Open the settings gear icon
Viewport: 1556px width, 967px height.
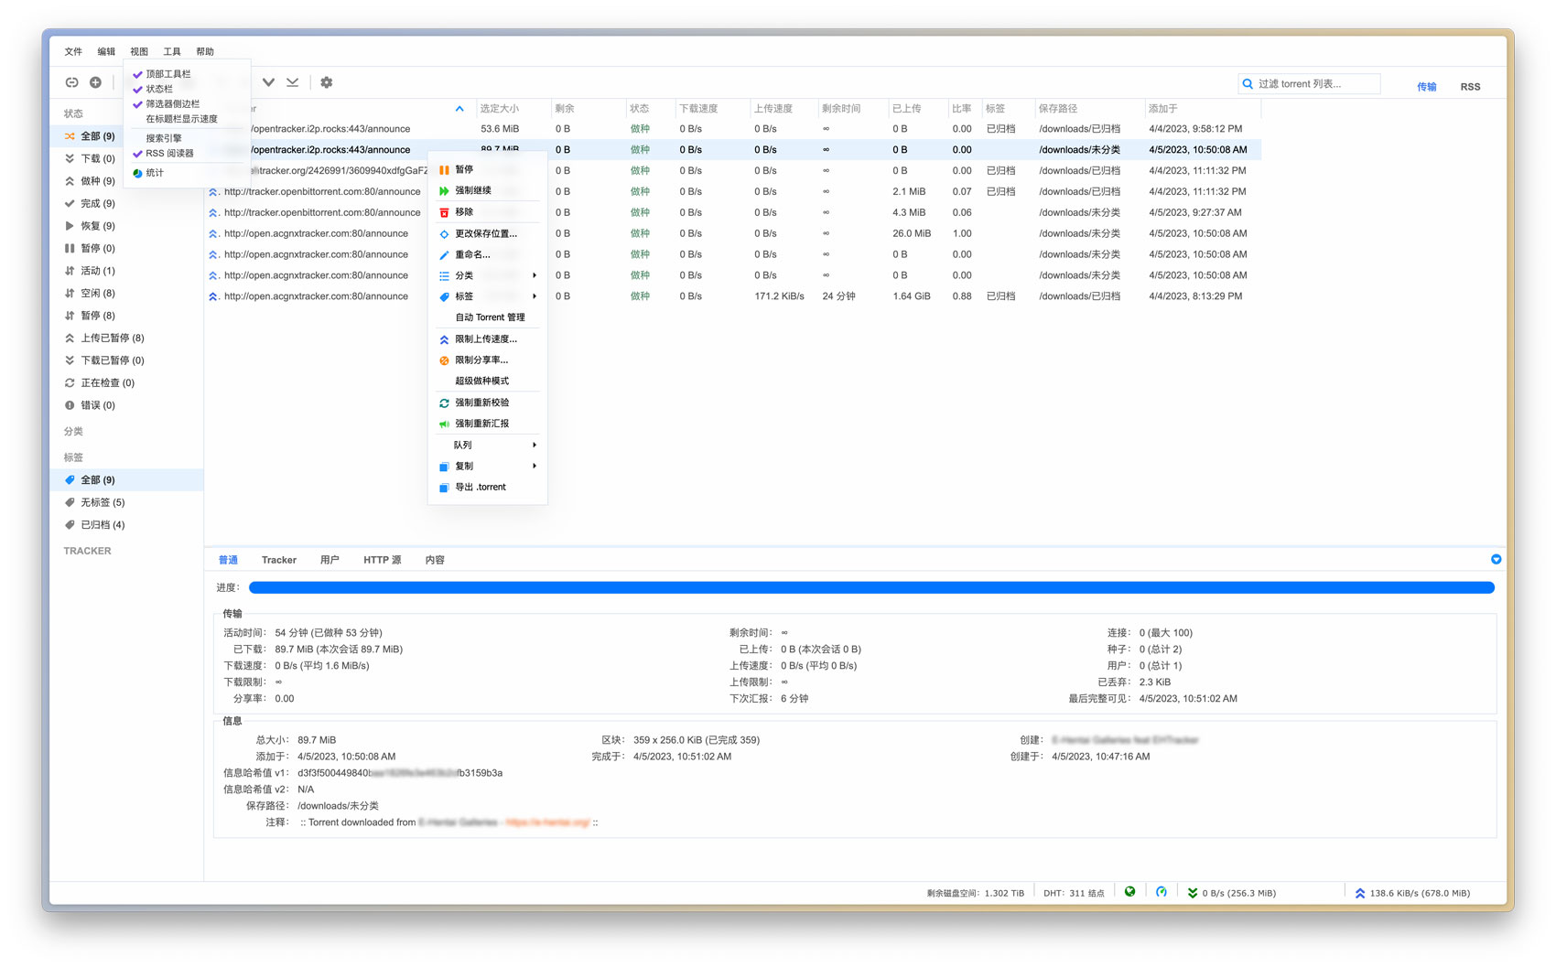click(327, 82)
